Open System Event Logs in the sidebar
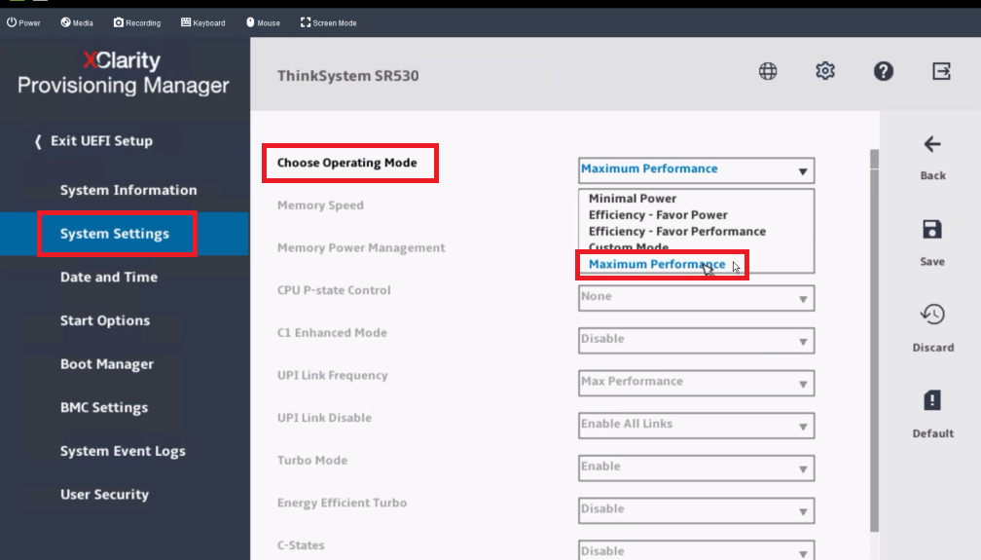Viewport: 981px width, 560px height. 123,451
